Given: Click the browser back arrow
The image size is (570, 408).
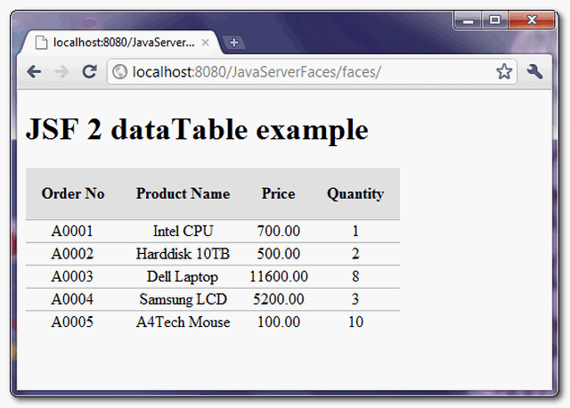Looking at the screenshot, I should tap(34, 71).
